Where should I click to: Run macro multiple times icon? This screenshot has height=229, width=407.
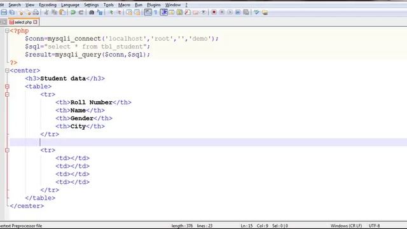(x=238, y=12)
